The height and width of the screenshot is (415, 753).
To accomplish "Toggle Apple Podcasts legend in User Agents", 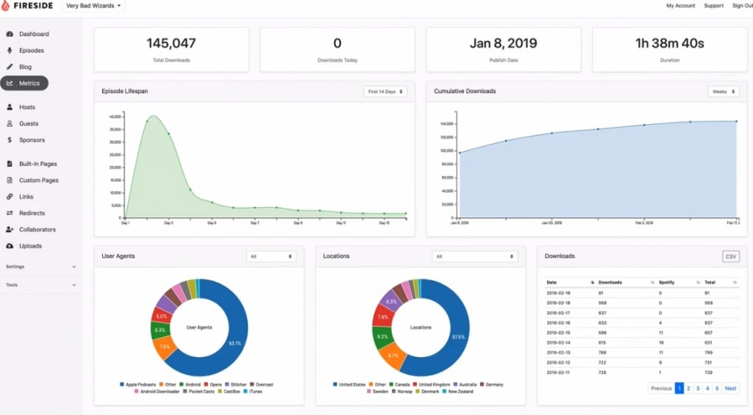I will tap(138, 385).
